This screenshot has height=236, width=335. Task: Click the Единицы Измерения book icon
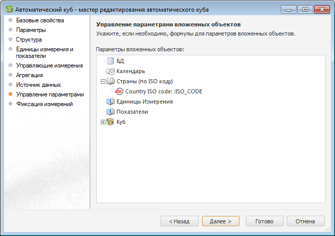click(x=111, y=102)
